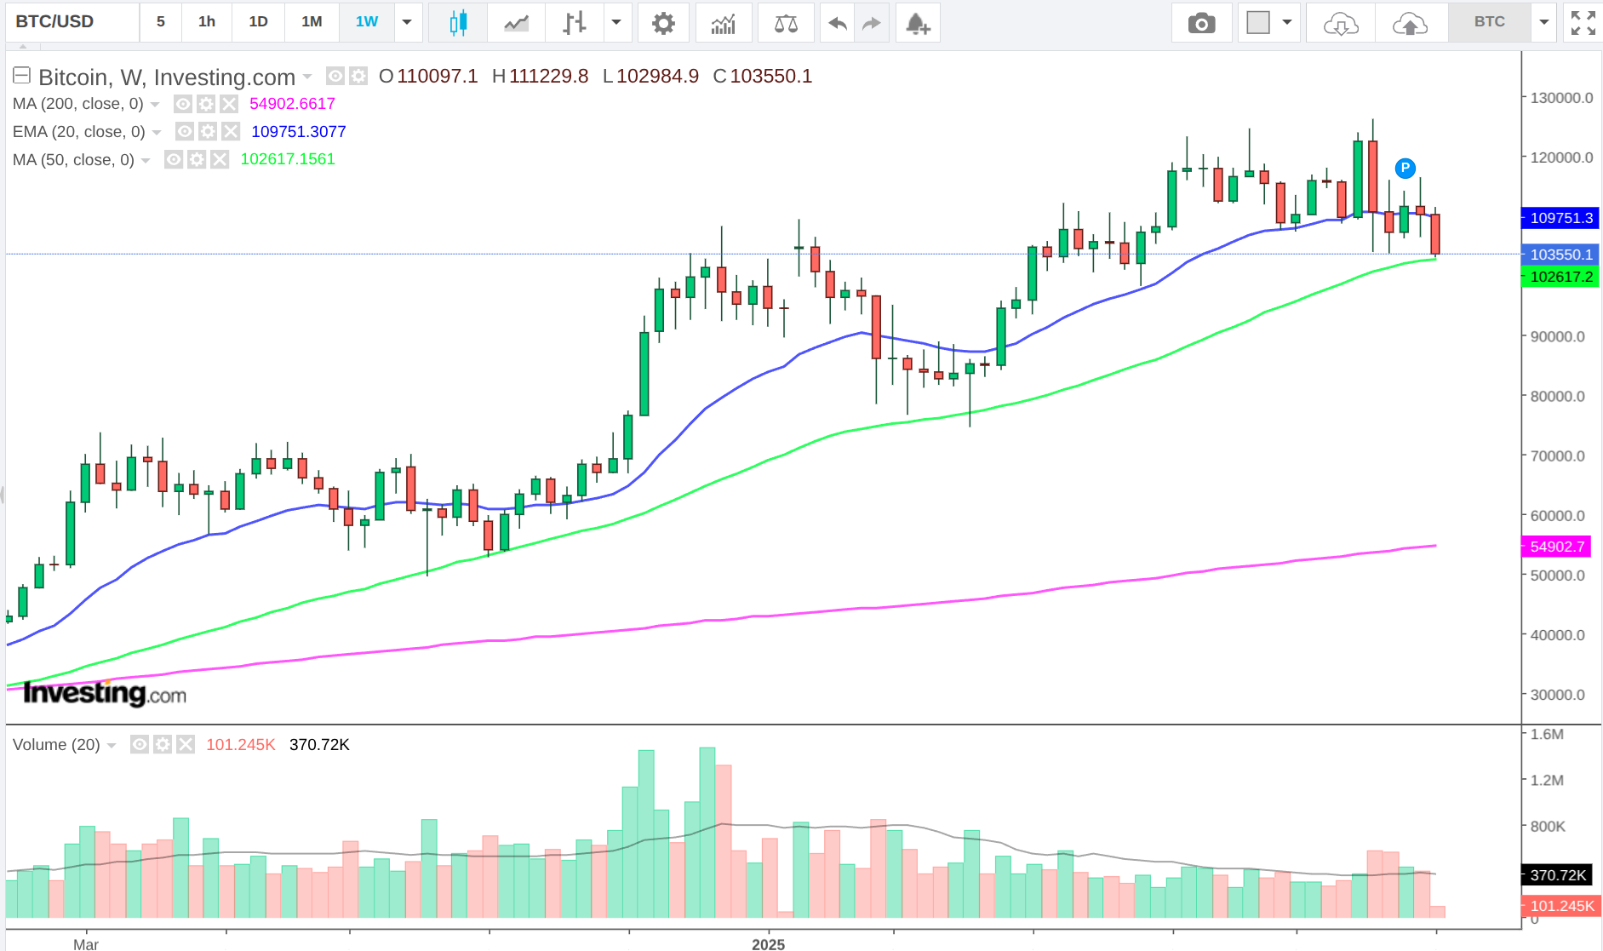Screen dimensions: 1603x951
Task: Remove the MA 50 indicator
Action: (220, 160)
